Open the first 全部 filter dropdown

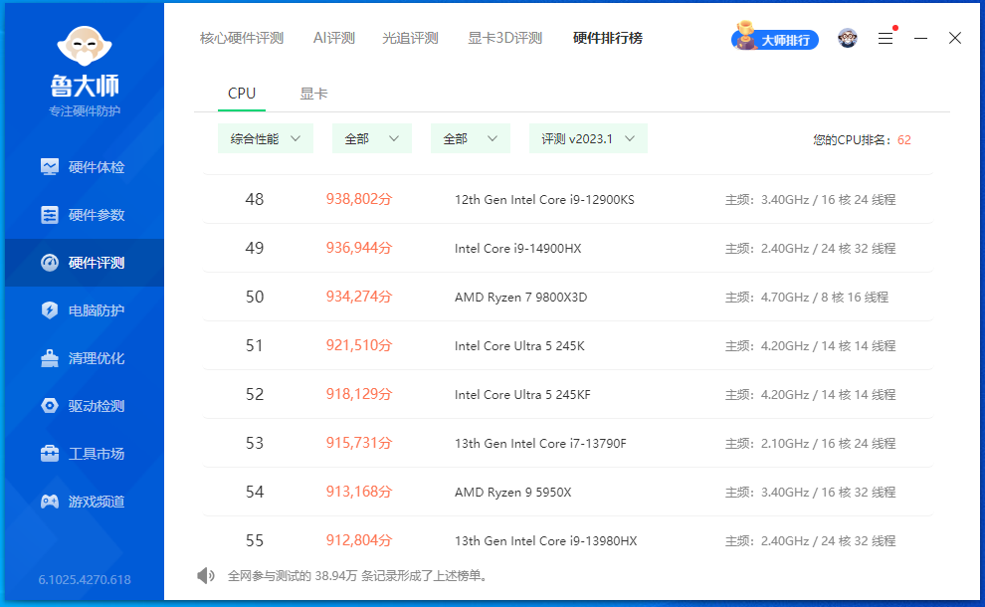click(371, 139)
